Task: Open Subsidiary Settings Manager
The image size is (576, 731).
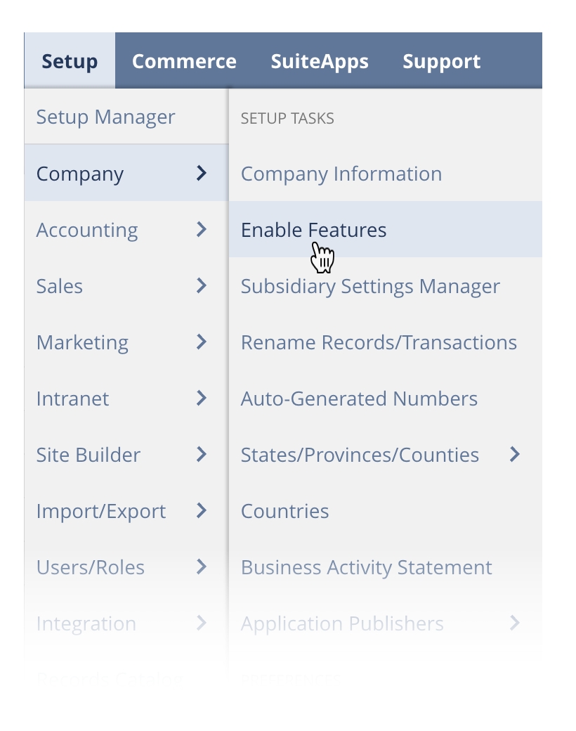Action: [x=370, y=286]
